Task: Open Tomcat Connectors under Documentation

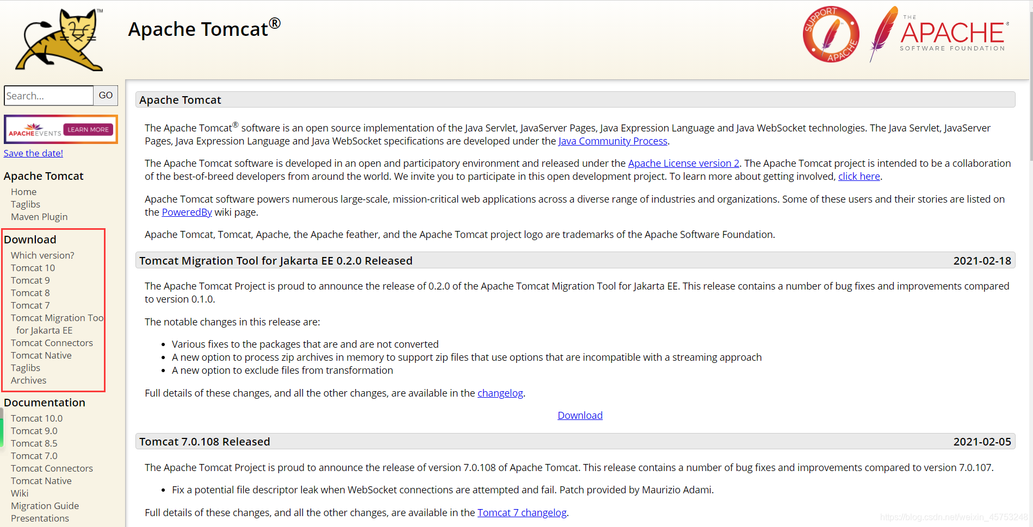Action: point(52,468)
